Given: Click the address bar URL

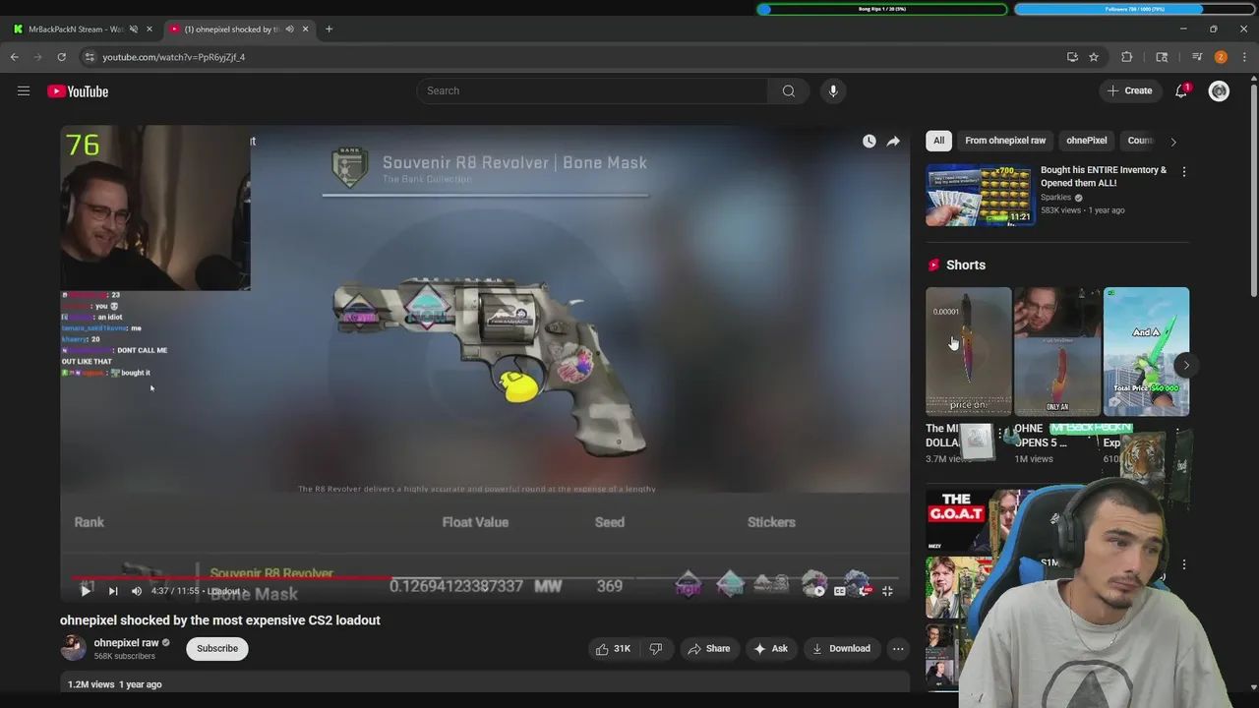Looking at the screenshot, I should point(174,57).
